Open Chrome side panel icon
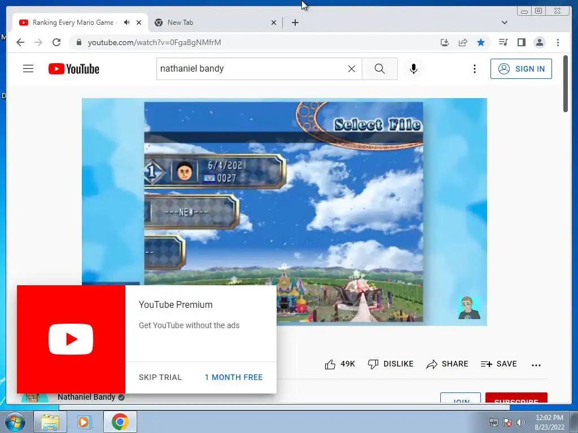The height and width of the screenshot is (433, 578). (x=521, y=42)
